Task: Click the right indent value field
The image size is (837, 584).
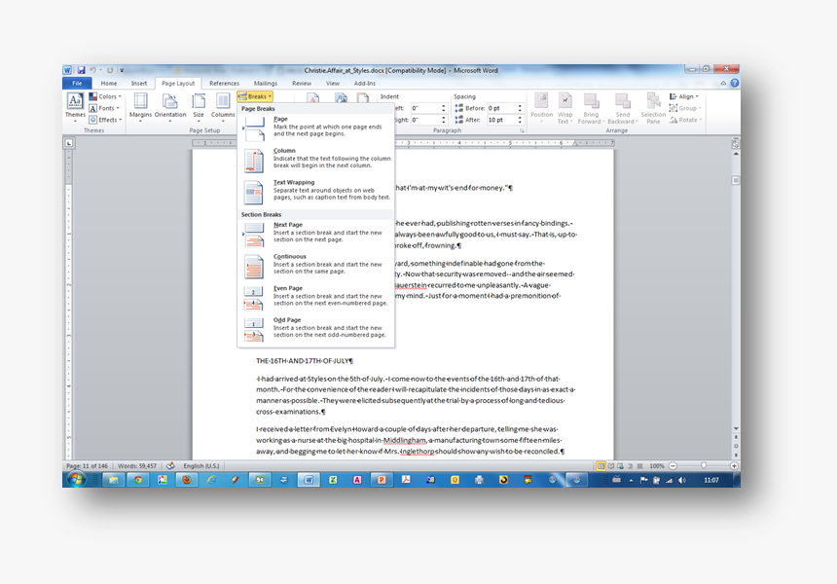Action: click(x=425, y=120)
